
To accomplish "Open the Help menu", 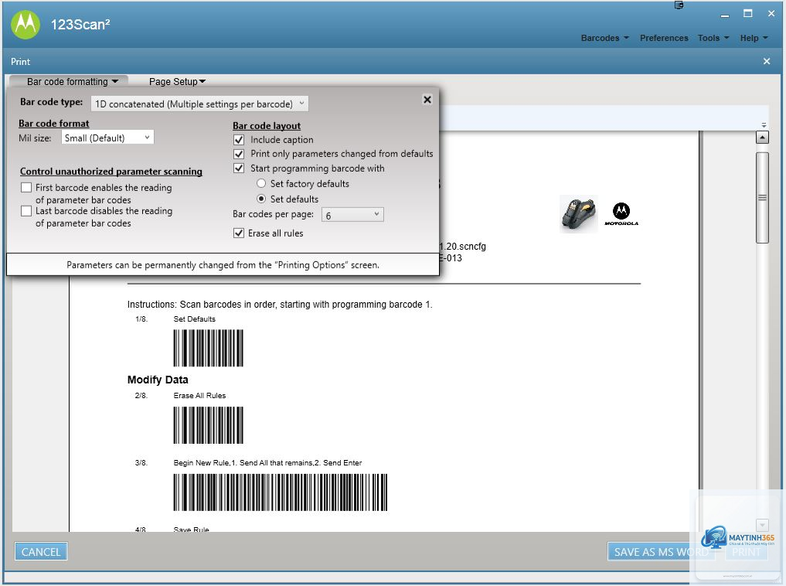I will pyautogui.click(x=754, y=38).
